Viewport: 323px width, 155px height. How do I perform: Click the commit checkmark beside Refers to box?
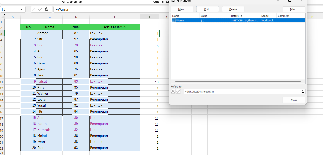(x=178, y=91)
